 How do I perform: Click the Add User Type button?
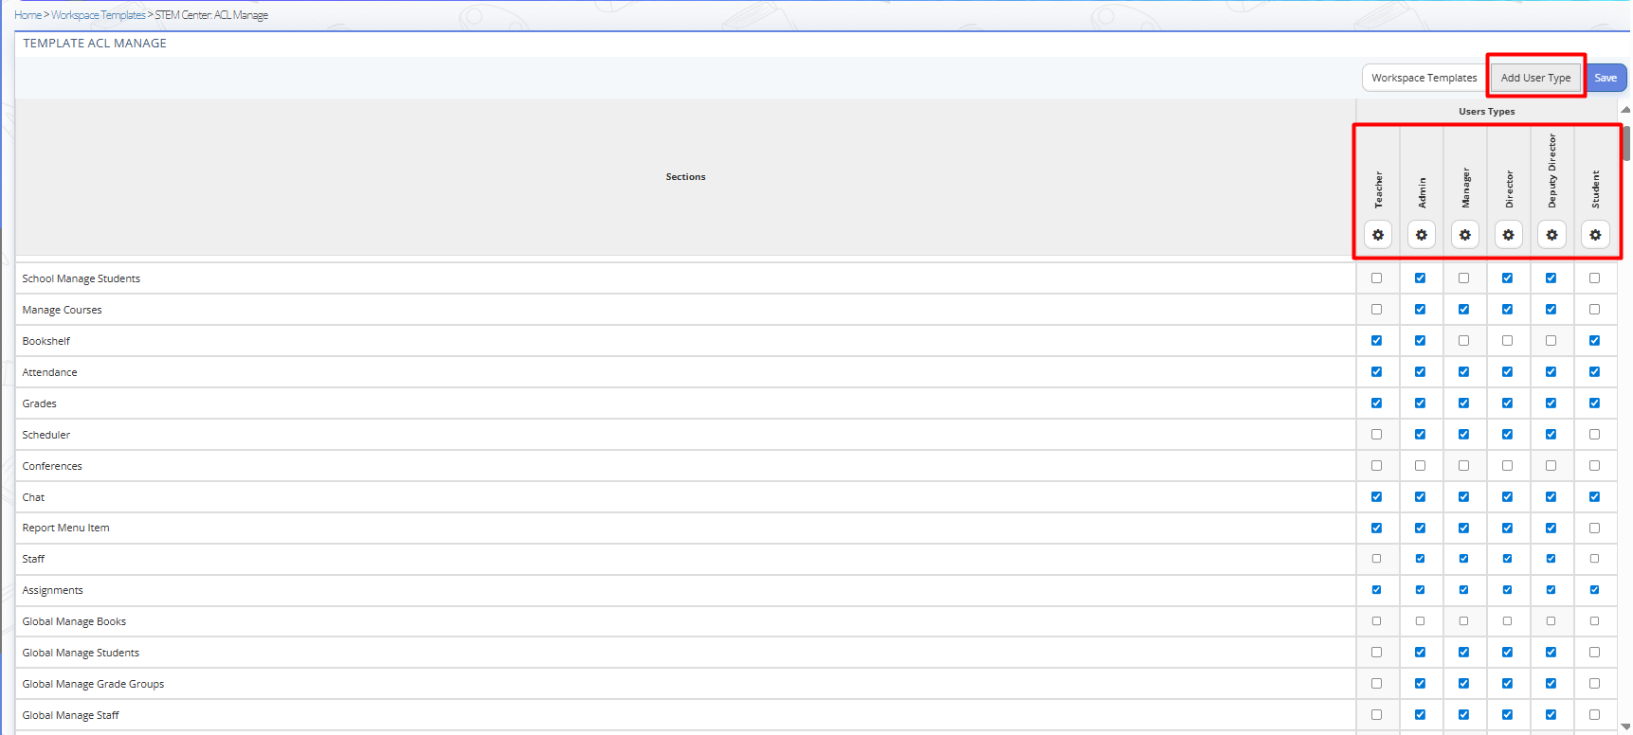tap(1535, 78)
